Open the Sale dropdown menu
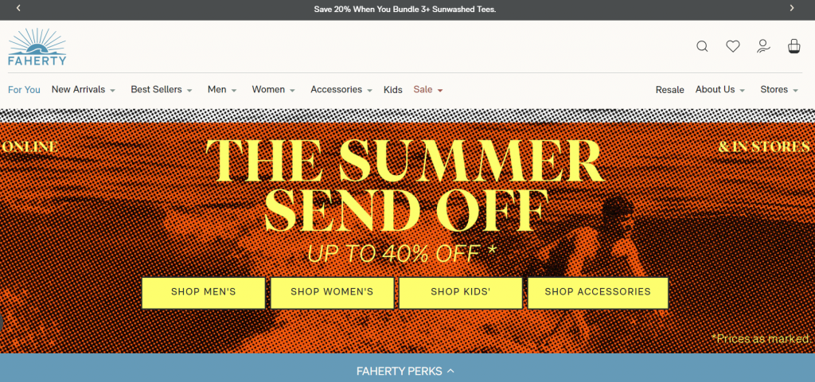 point(427,89)
